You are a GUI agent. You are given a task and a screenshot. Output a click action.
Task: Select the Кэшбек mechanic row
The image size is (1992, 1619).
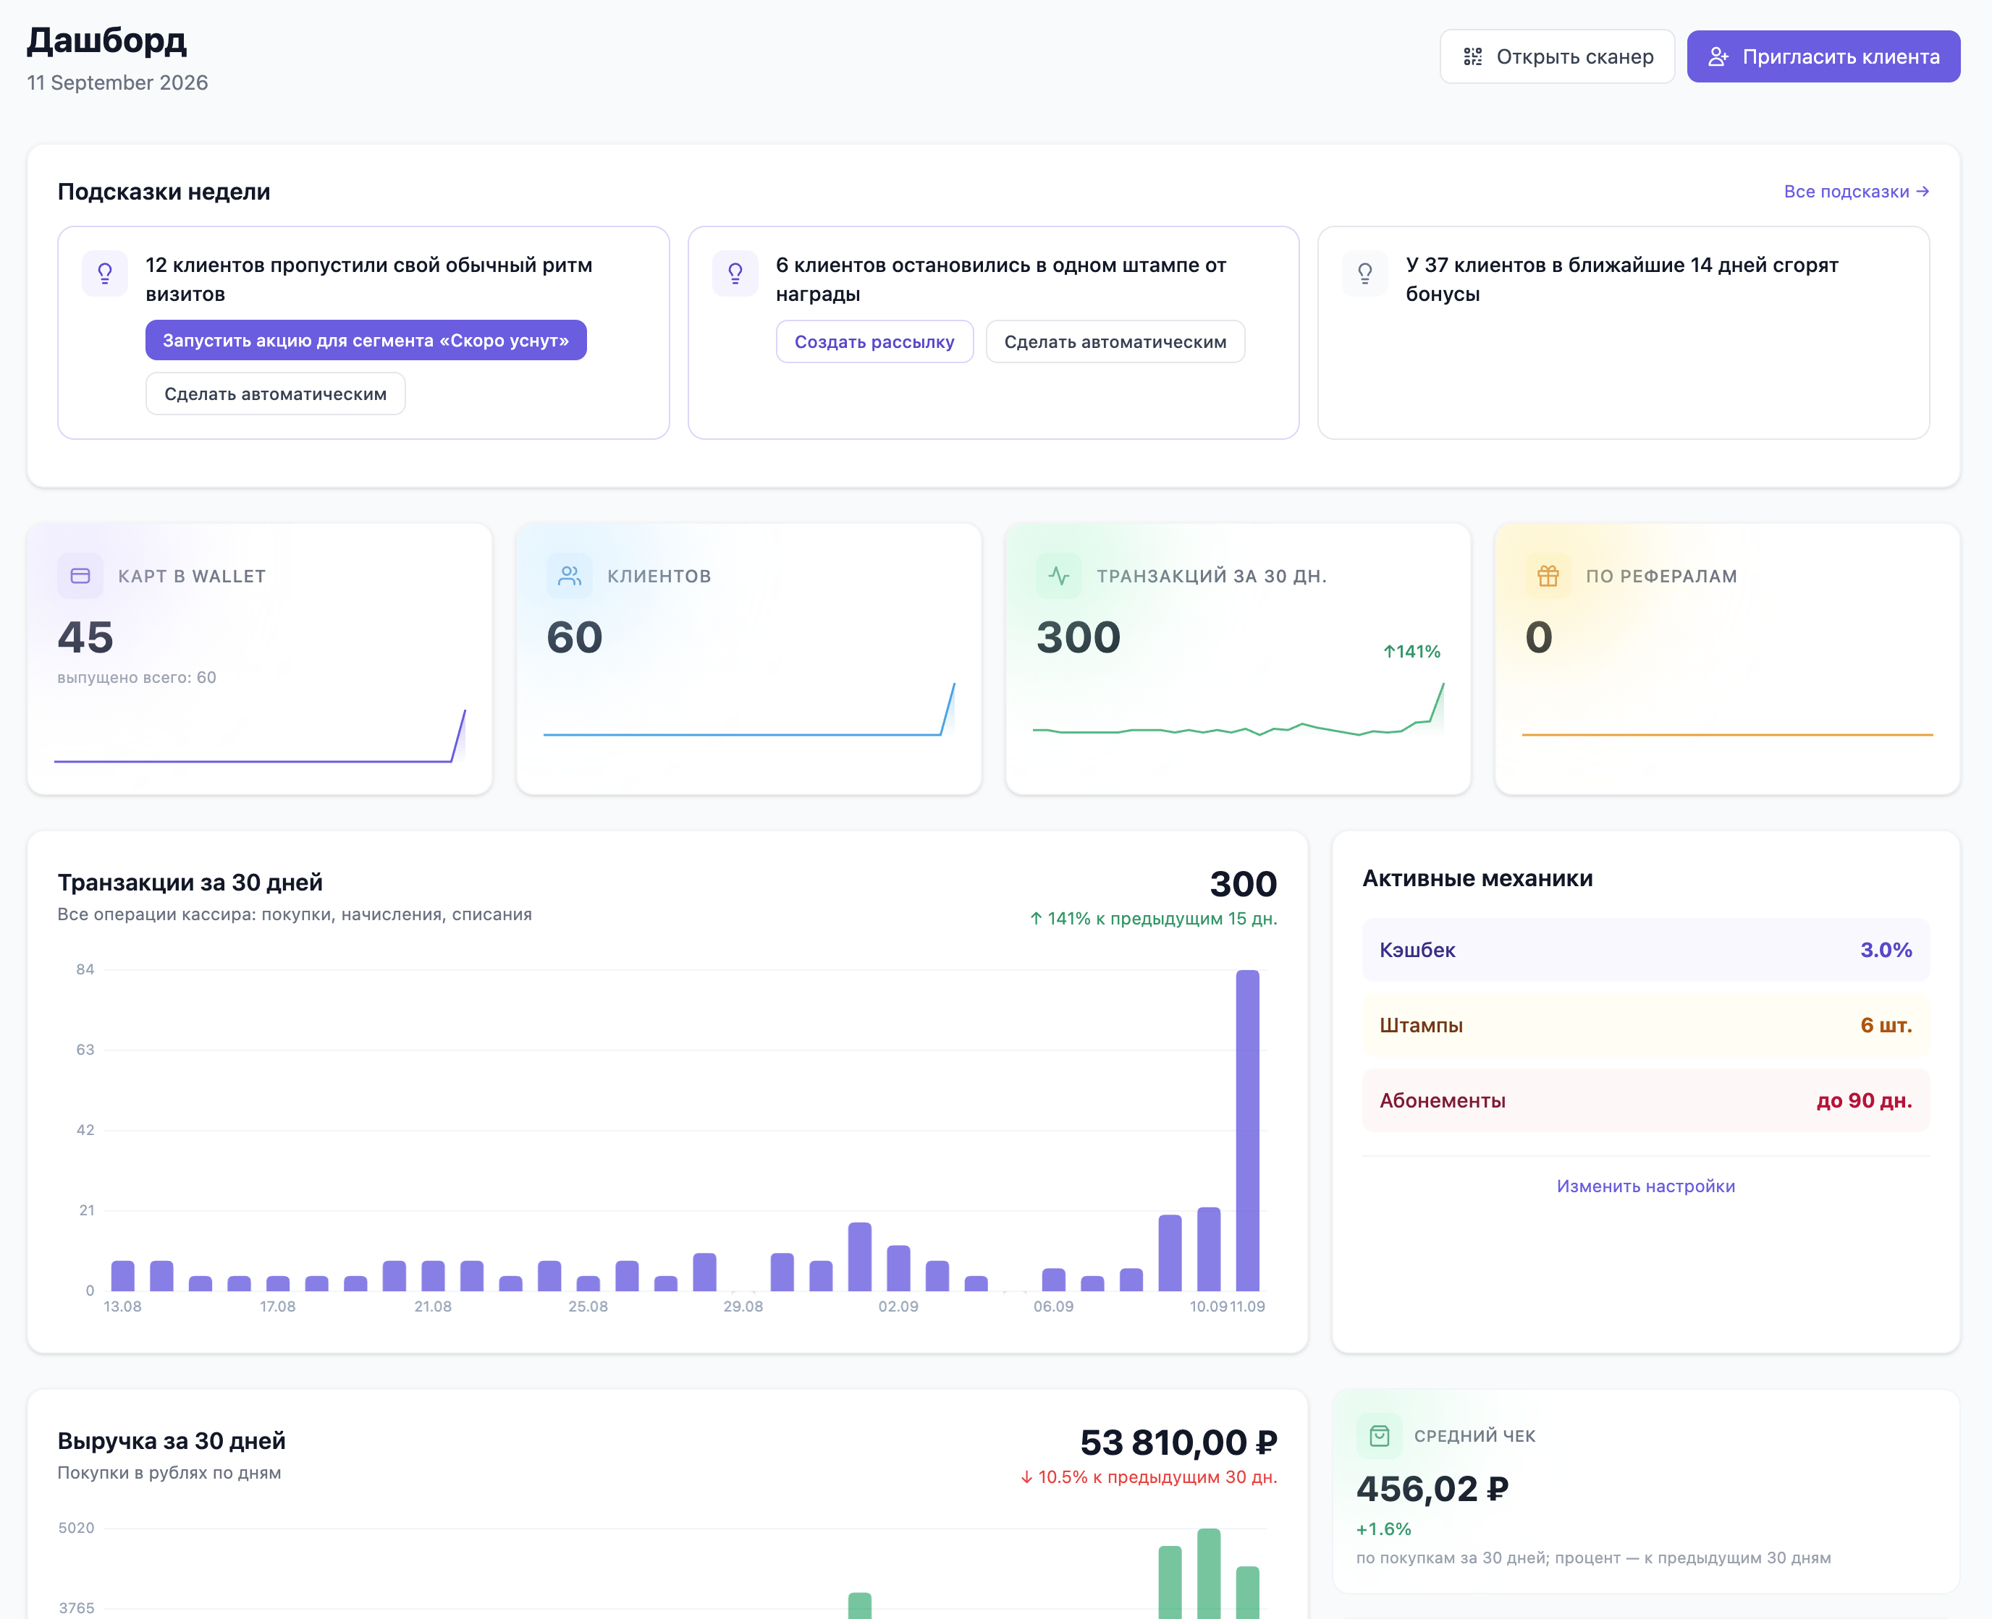click(x=1646, y=949)
